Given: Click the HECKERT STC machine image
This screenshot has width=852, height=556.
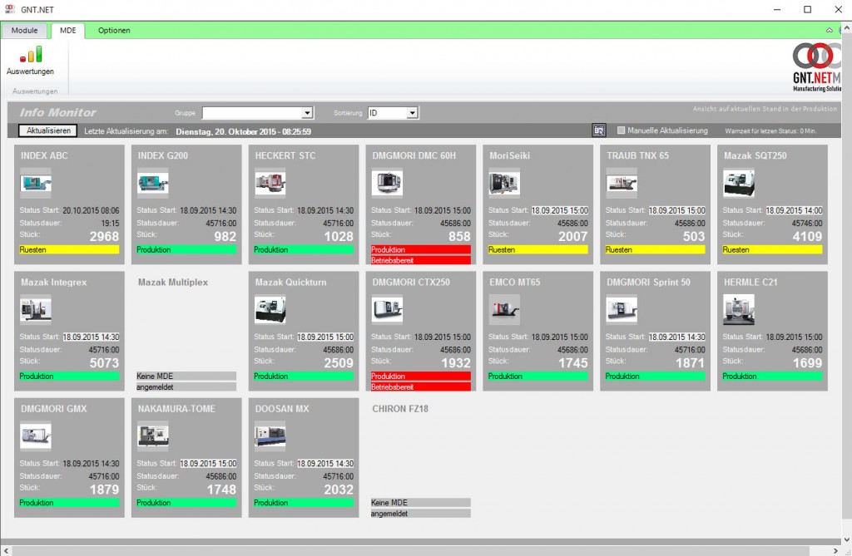Looking at the screenshot, I should (x=270, y=183).
